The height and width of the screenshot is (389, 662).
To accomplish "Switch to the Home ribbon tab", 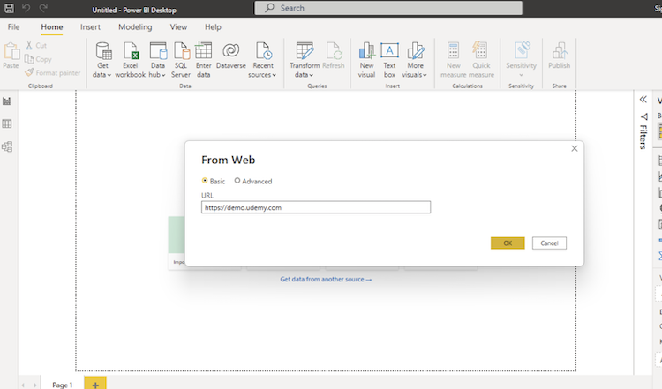I will coord(52,27).
